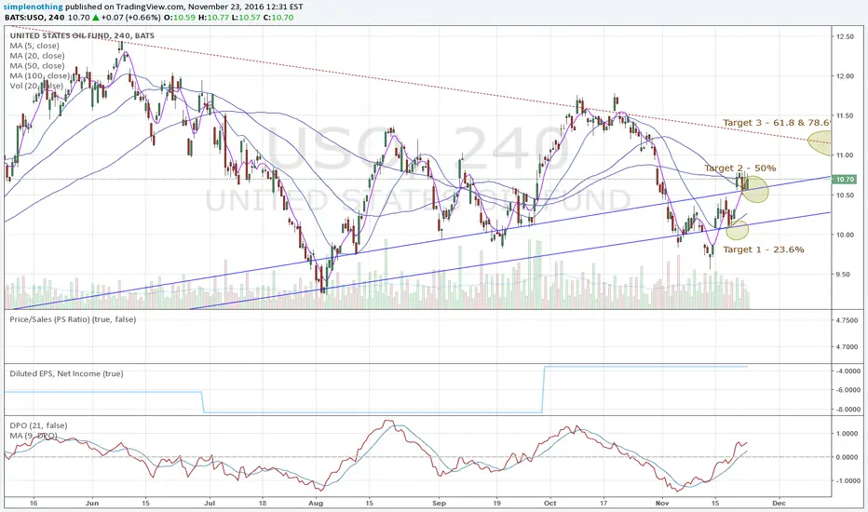Click the 0.0000 DPO axis value
This screenshot has width=868, height=512.
point(848,457)
